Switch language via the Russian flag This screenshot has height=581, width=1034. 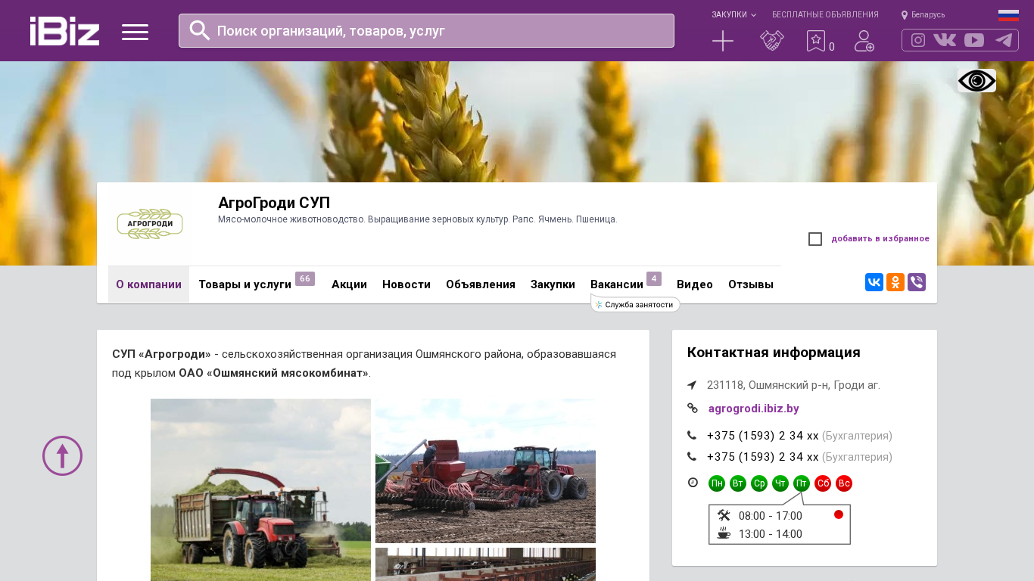1008,15
